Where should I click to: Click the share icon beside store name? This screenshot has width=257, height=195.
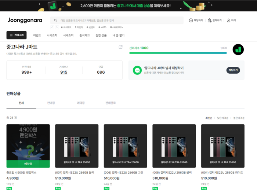pyautogui.click(x=120, y=47)
